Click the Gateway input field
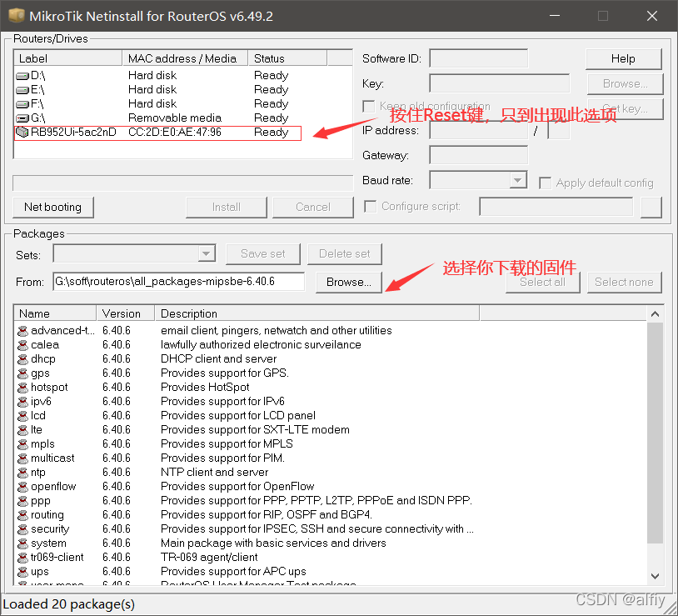Image resolution: width=678 pixels, height=616 pixels. click(x=479, y=155)
